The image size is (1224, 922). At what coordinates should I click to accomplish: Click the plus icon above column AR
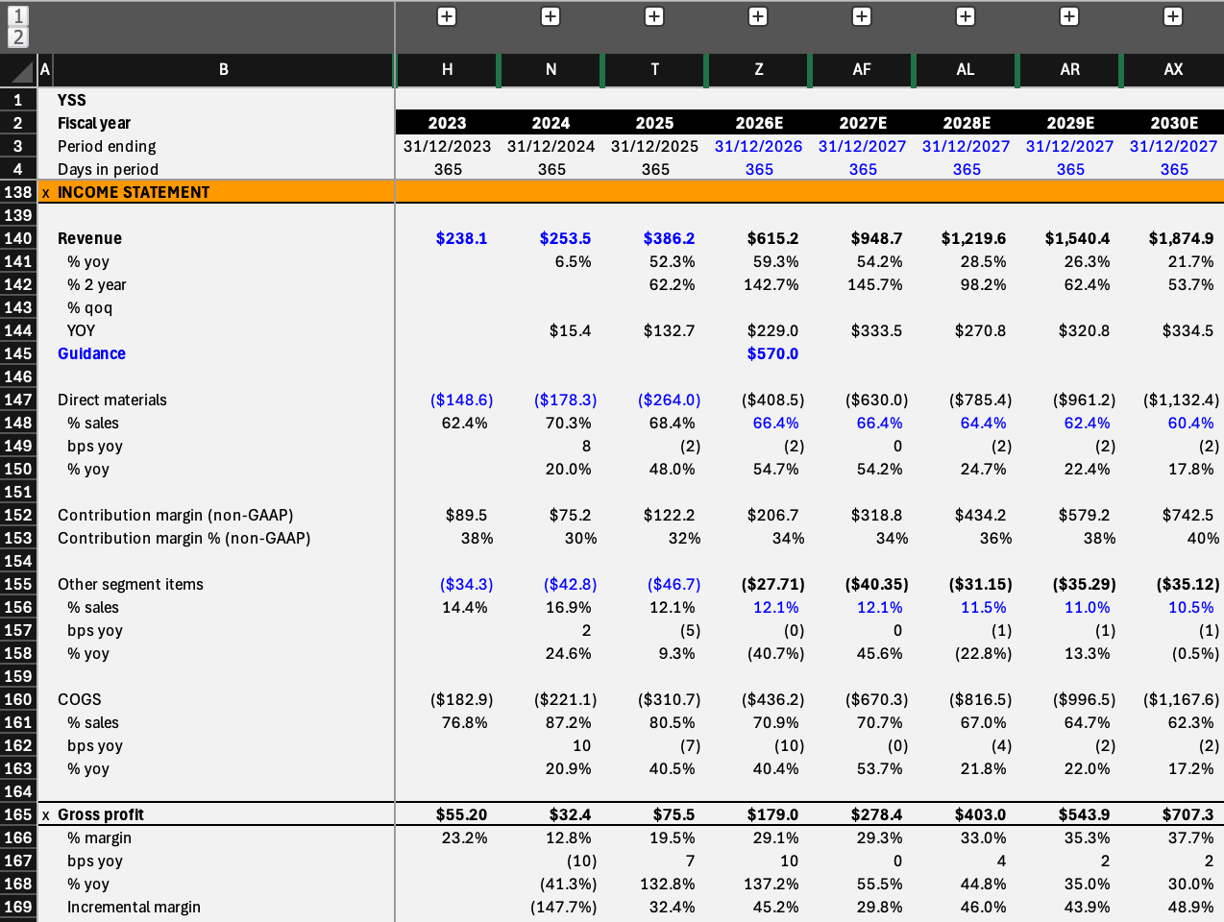1069,16
